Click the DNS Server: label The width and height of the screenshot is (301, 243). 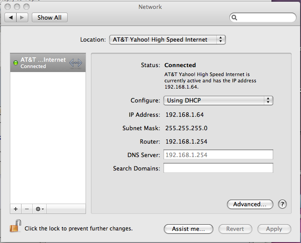[x=144, y=155]
